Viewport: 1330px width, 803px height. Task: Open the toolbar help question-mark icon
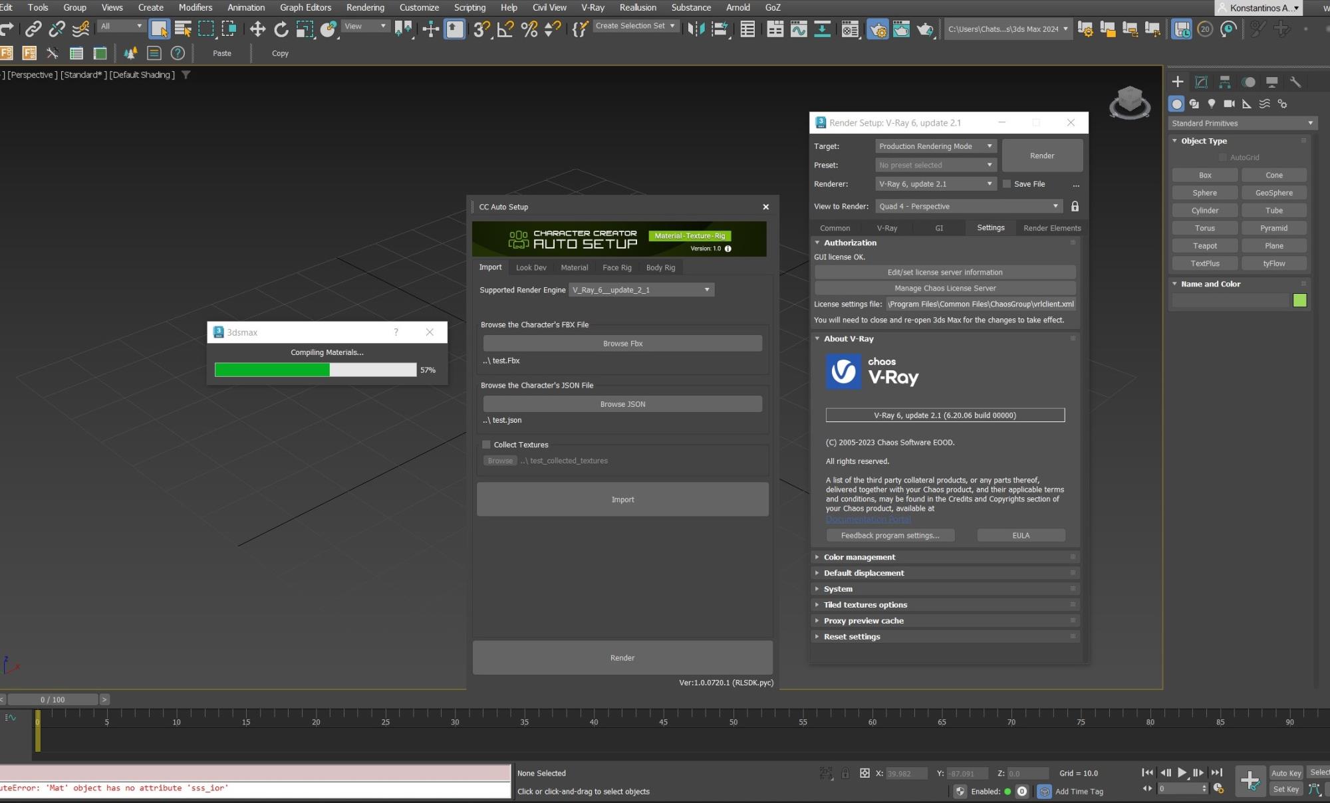(x=178, y=53)
